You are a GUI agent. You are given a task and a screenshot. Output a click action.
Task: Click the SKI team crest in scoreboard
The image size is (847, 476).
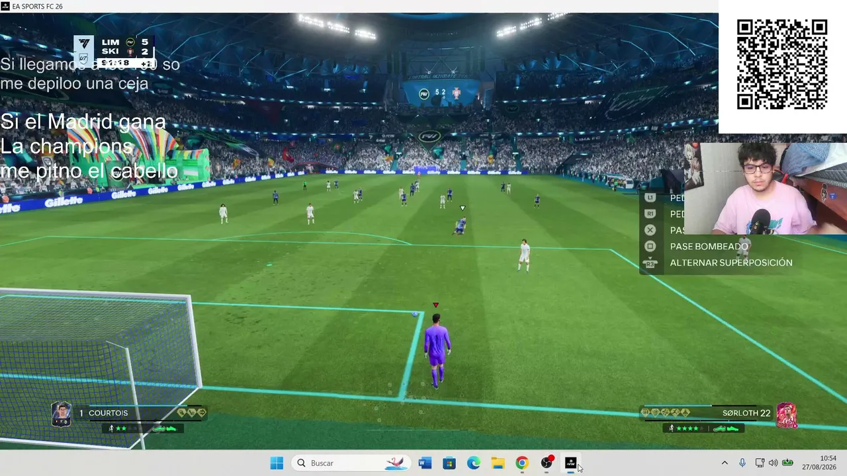130,52
